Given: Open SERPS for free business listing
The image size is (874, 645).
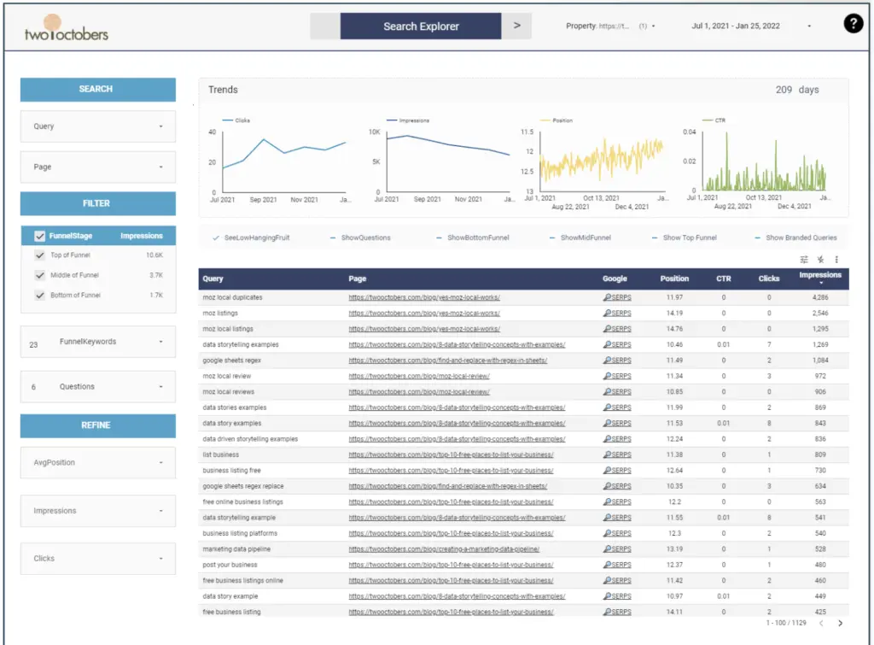Looking at the screenshot, I should (617, 612).
